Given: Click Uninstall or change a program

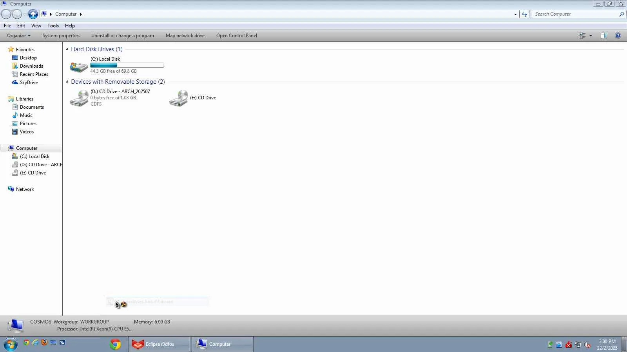Looking at the screenshot, I should click(123, 36).
